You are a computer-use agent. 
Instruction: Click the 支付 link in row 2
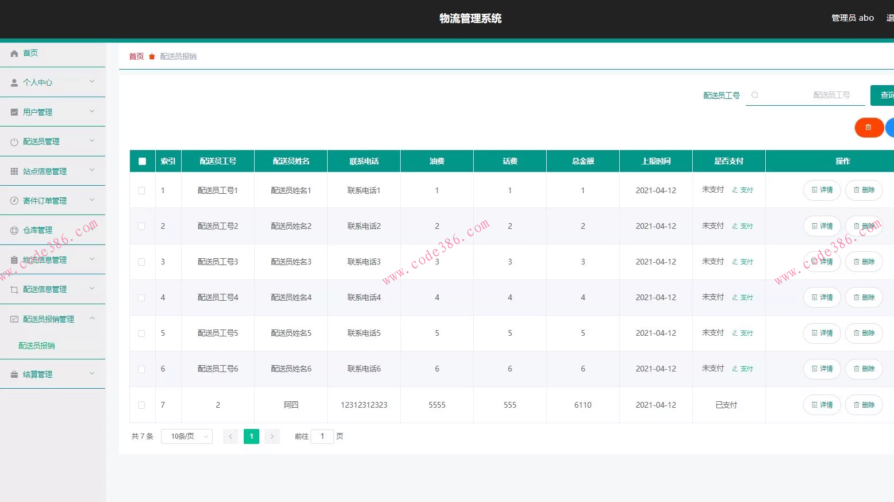[743, 226]
